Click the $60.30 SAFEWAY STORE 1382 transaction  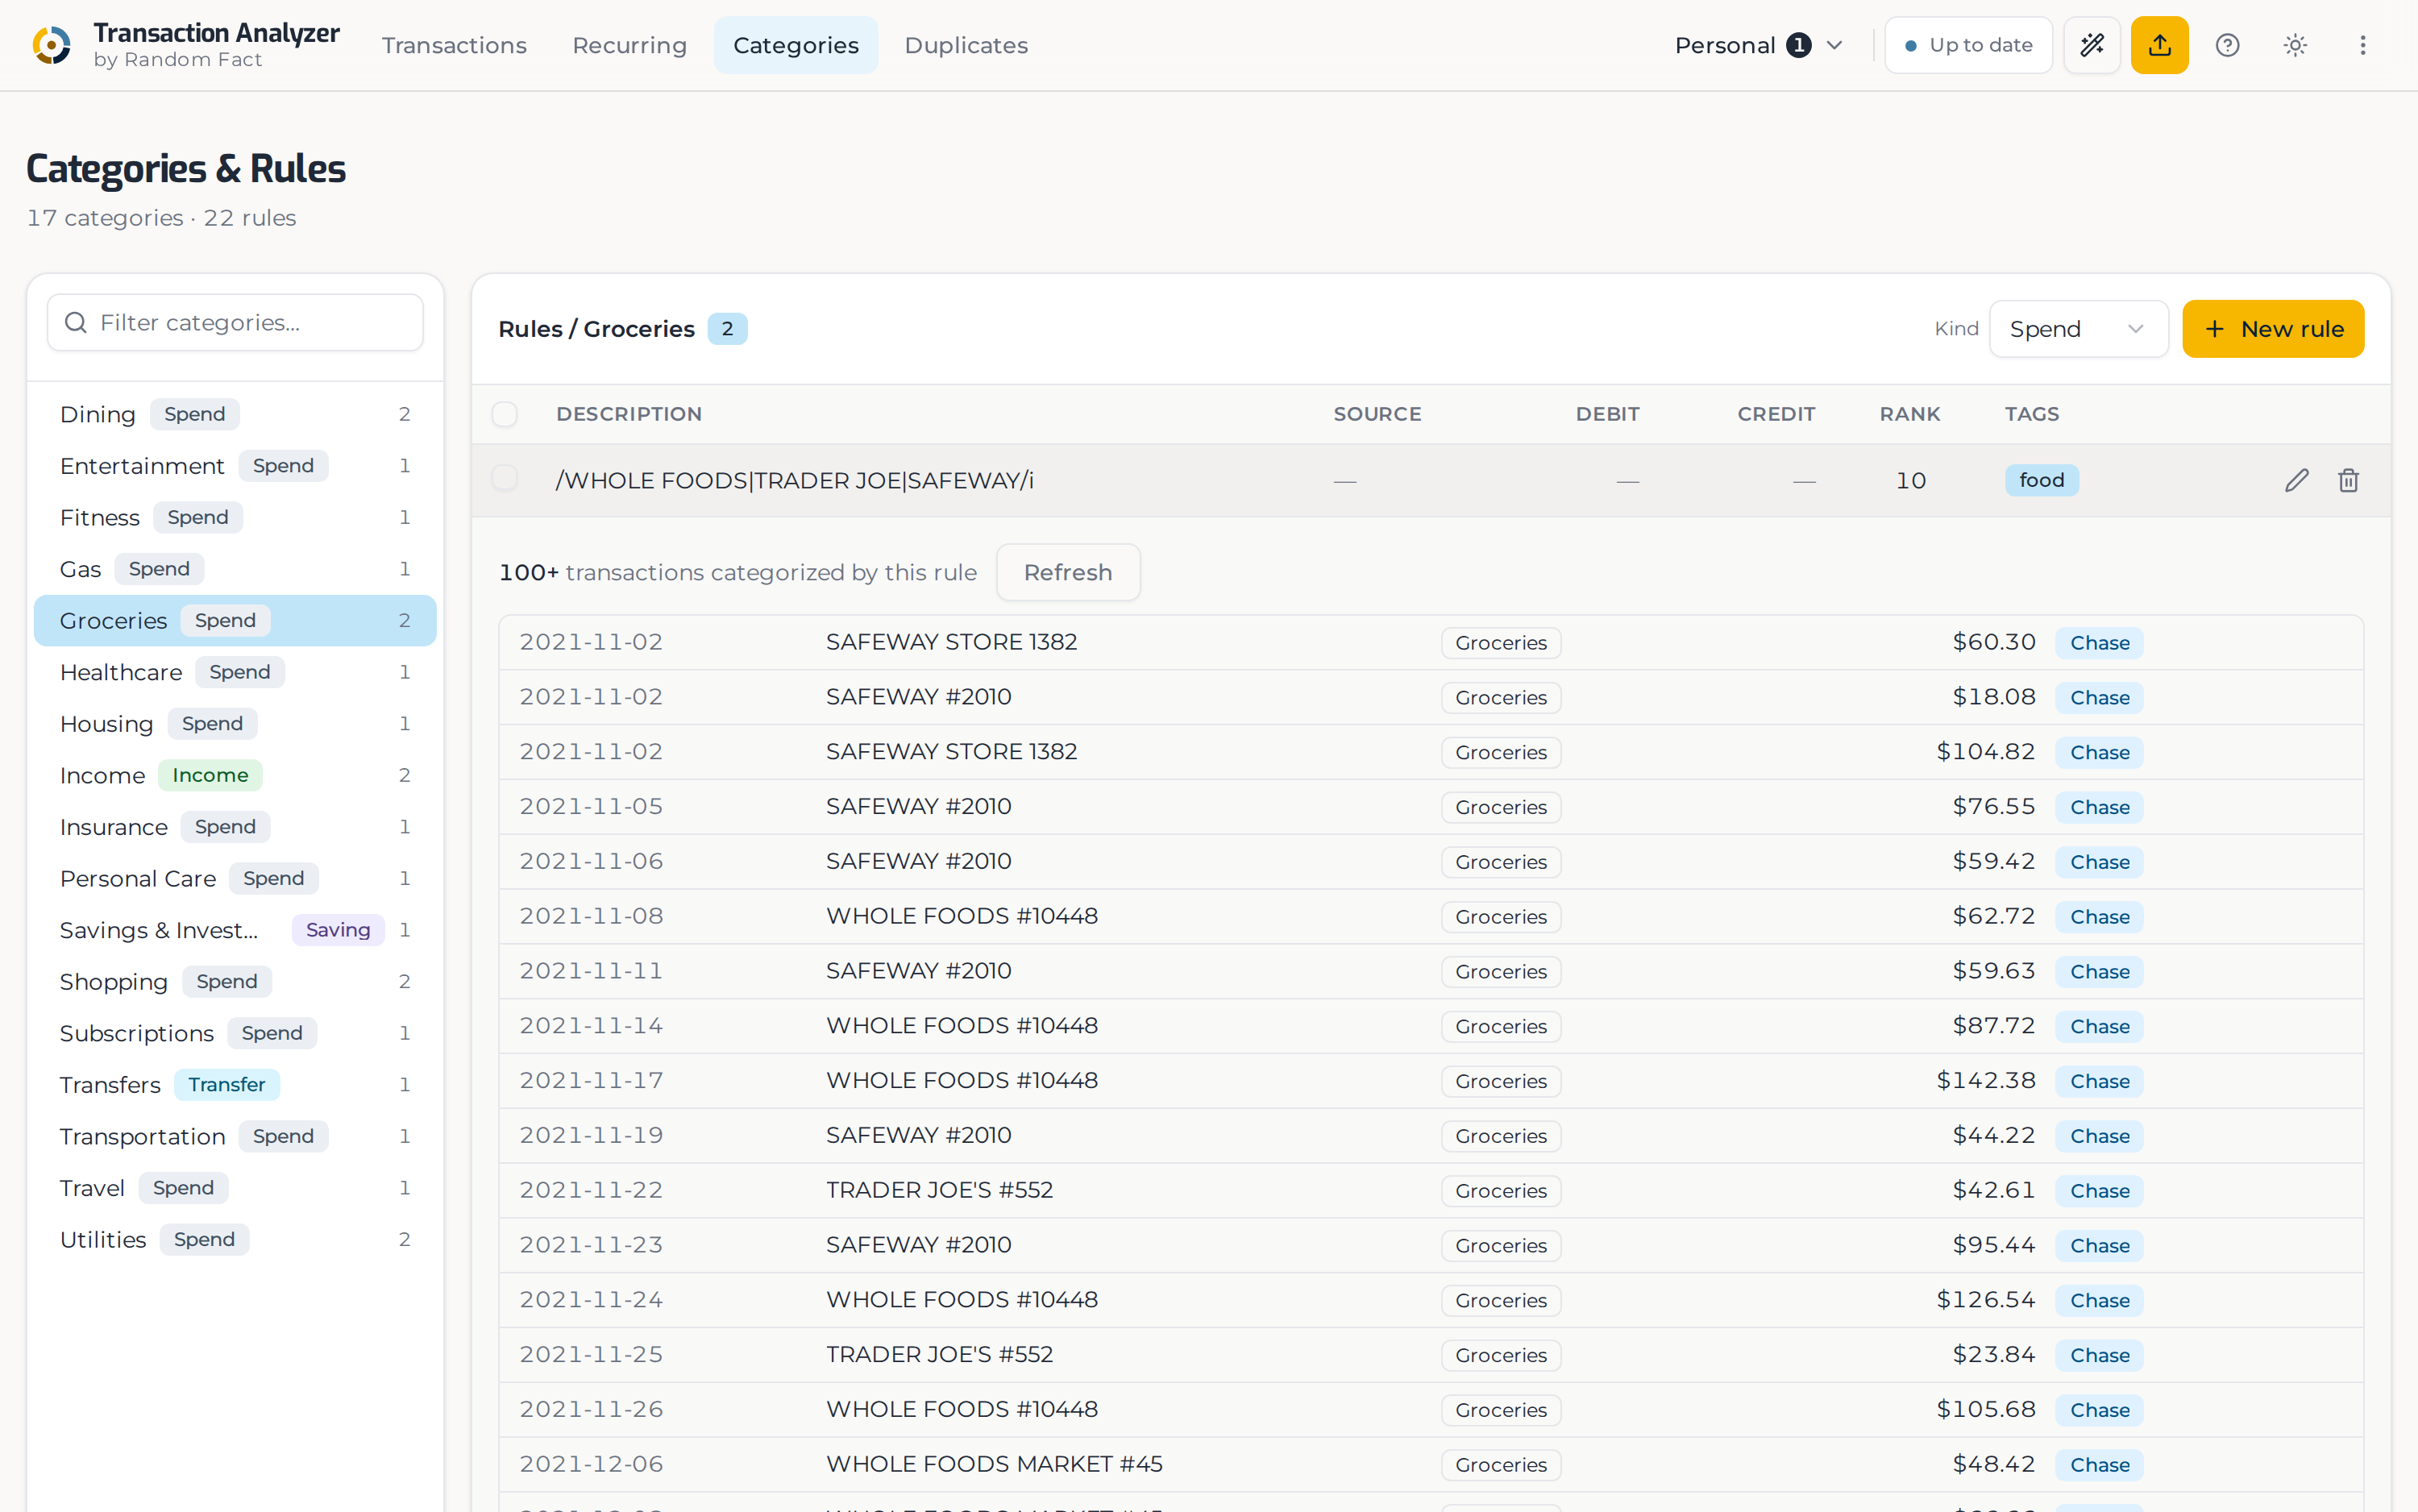click(x=1431, y=642)
